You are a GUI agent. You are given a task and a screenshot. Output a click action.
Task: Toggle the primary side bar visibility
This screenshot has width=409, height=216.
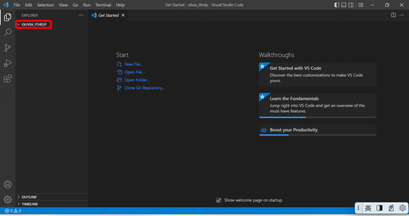pyautogui.click(x=337, y=5)
